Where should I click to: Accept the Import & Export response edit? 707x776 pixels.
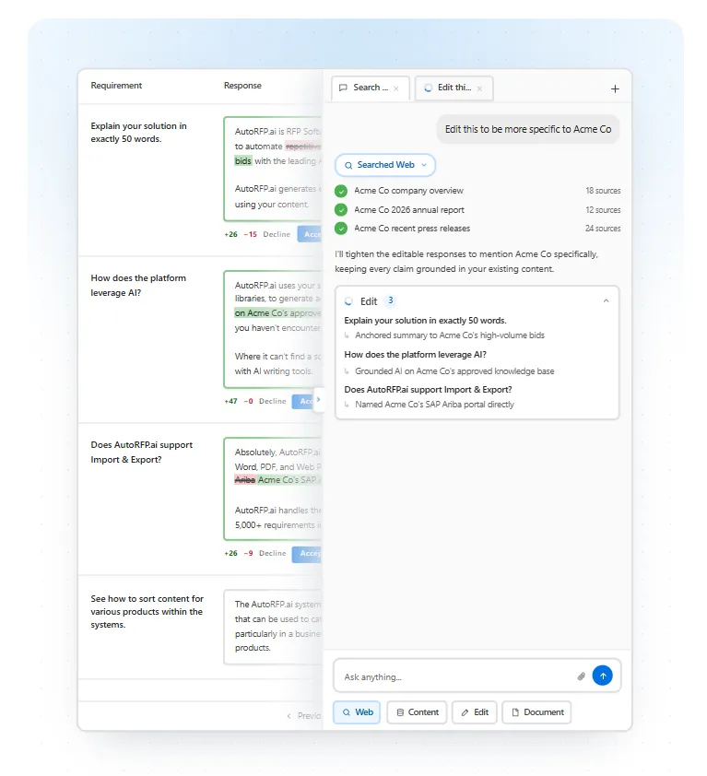(308, 553)
